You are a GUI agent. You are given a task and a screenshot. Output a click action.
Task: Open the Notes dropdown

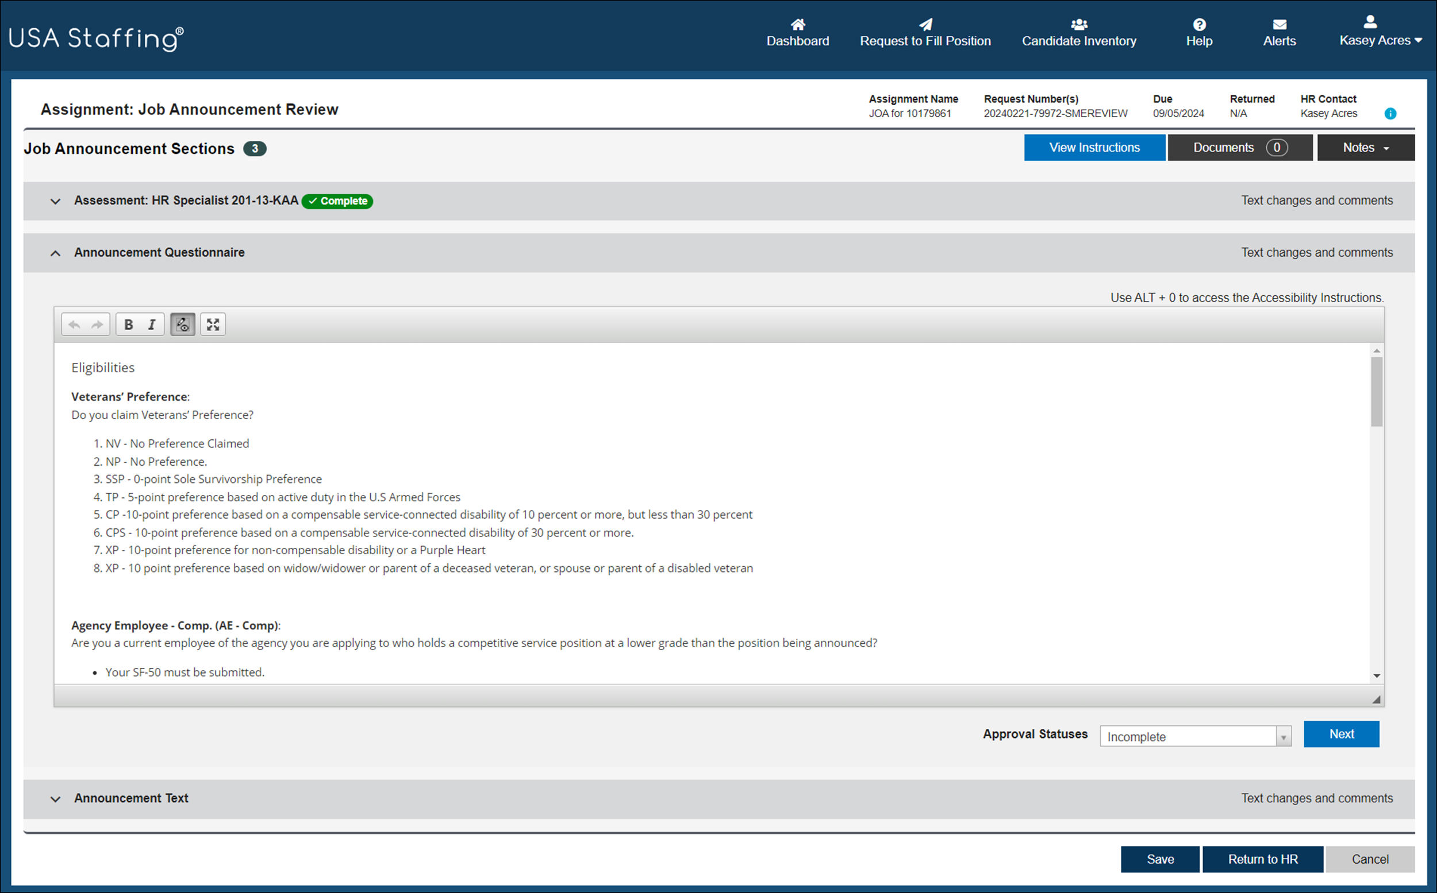[1366, 147]
